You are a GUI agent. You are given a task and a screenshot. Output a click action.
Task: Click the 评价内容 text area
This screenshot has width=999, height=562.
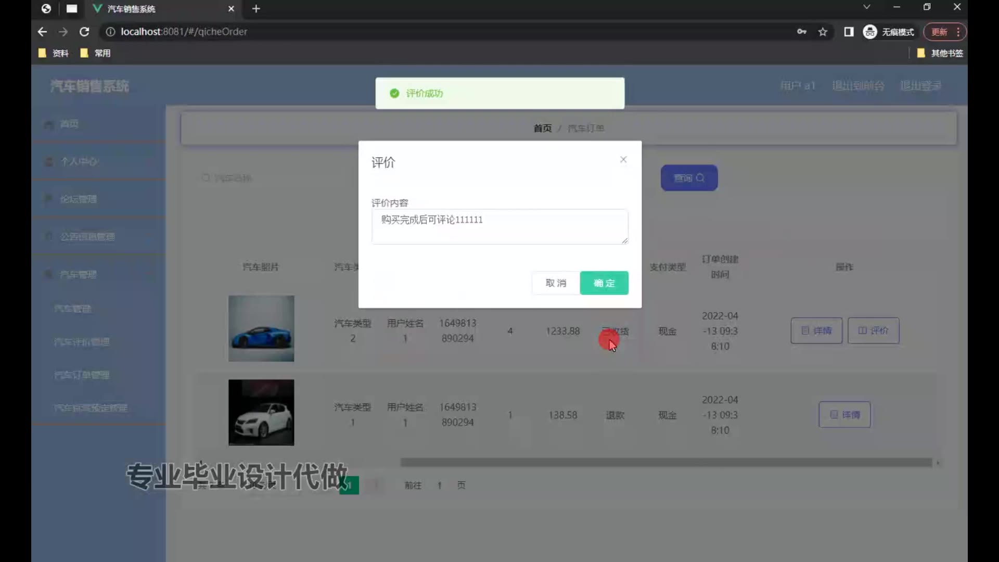click(x=499, y=227)
